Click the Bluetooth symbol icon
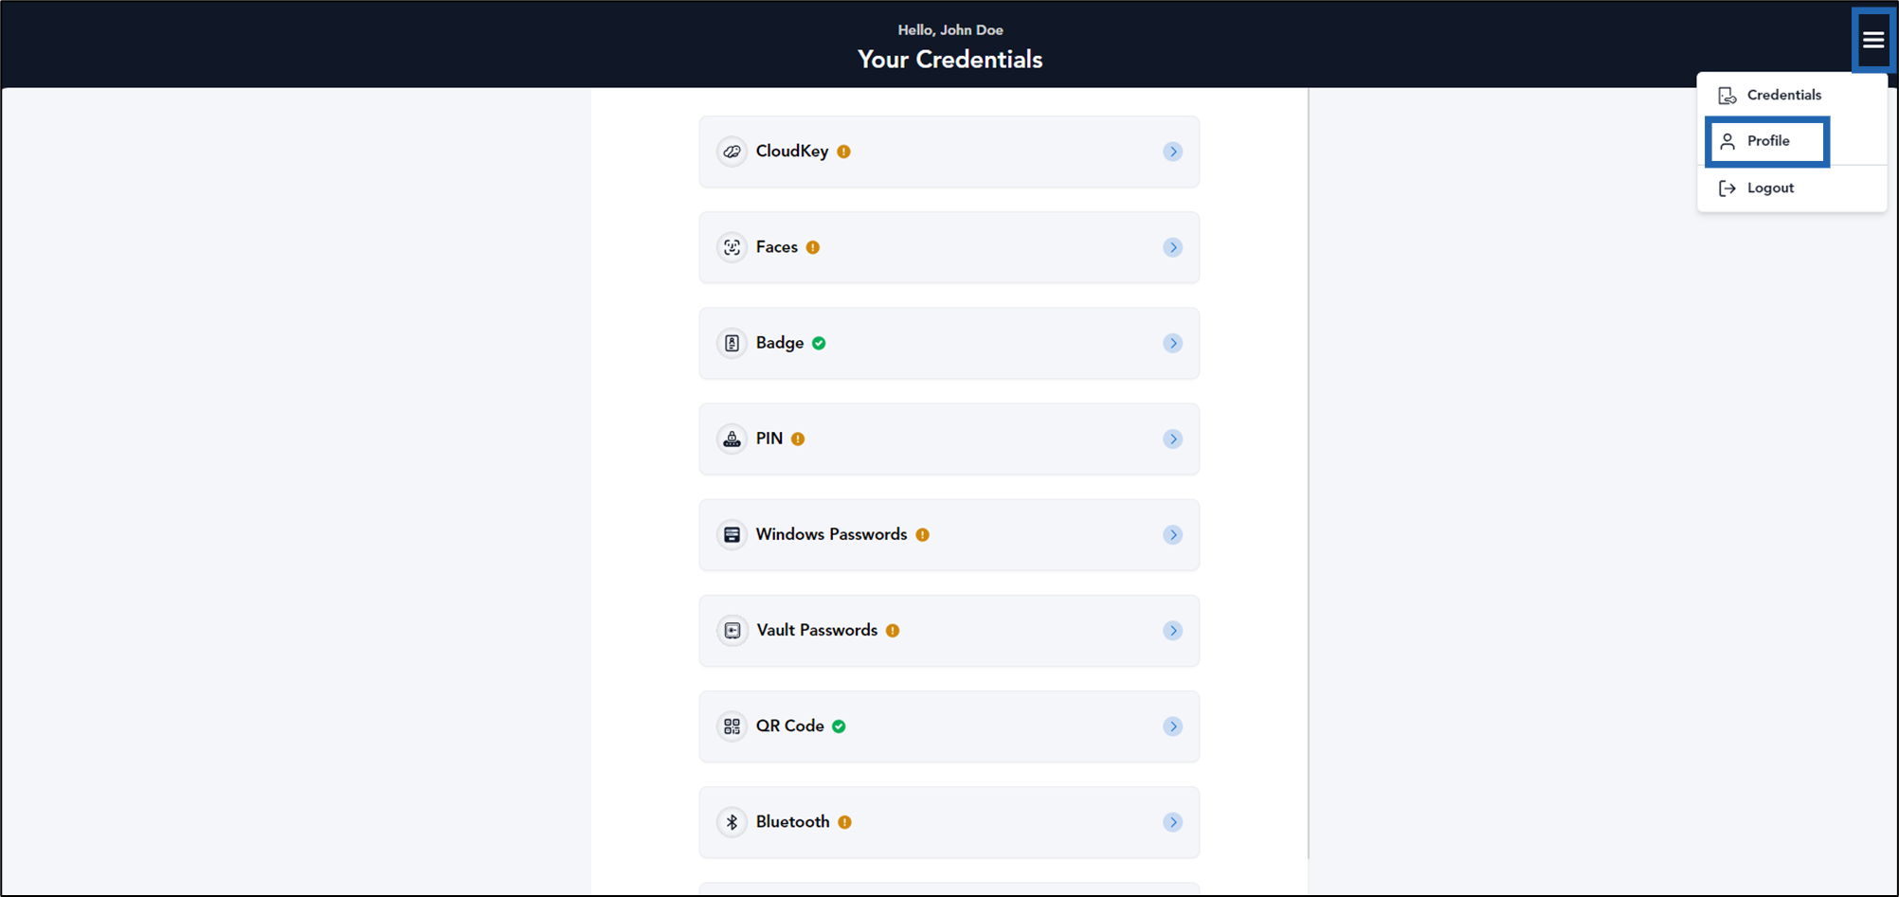 coord(732,822)
